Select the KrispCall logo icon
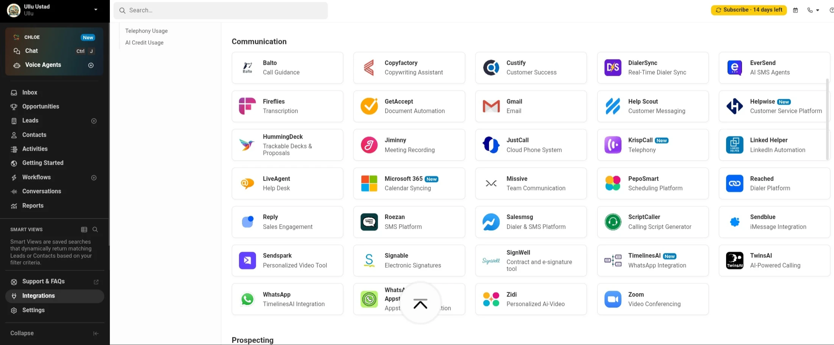This screenshot has height=345, width=834. tap(613, 145)
